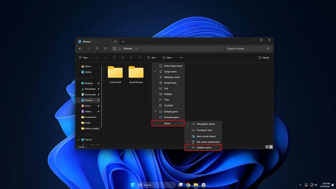Select Extra large icons view
The image size is (336, 189).
[173, 66]
